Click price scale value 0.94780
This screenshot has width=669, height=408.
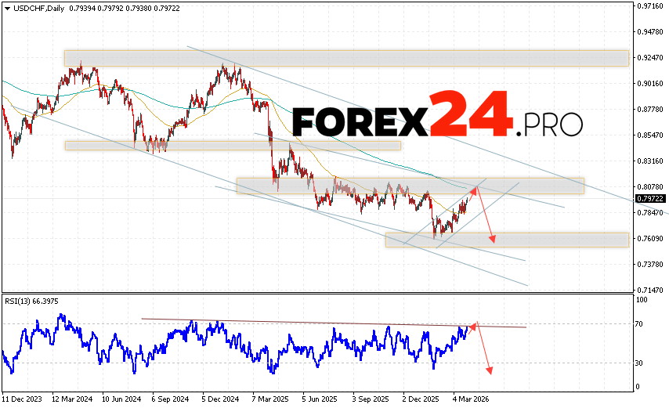point(650,32)
